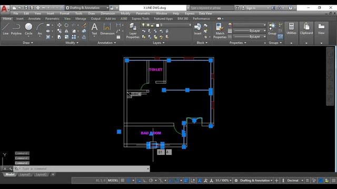Click the Erase tool icon

point(84,25)
